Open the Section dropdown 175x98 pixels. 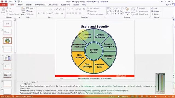[31, 14]
